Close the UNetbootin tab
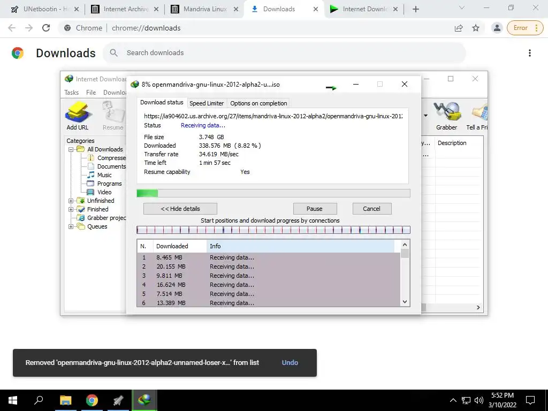 point(77,9)
